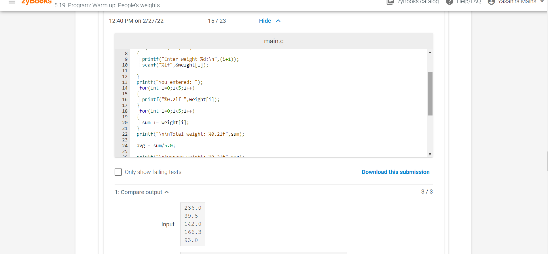548x254 pixels.
Task: Click the Enter weight printf line
Action: click(x=190, y=59)
